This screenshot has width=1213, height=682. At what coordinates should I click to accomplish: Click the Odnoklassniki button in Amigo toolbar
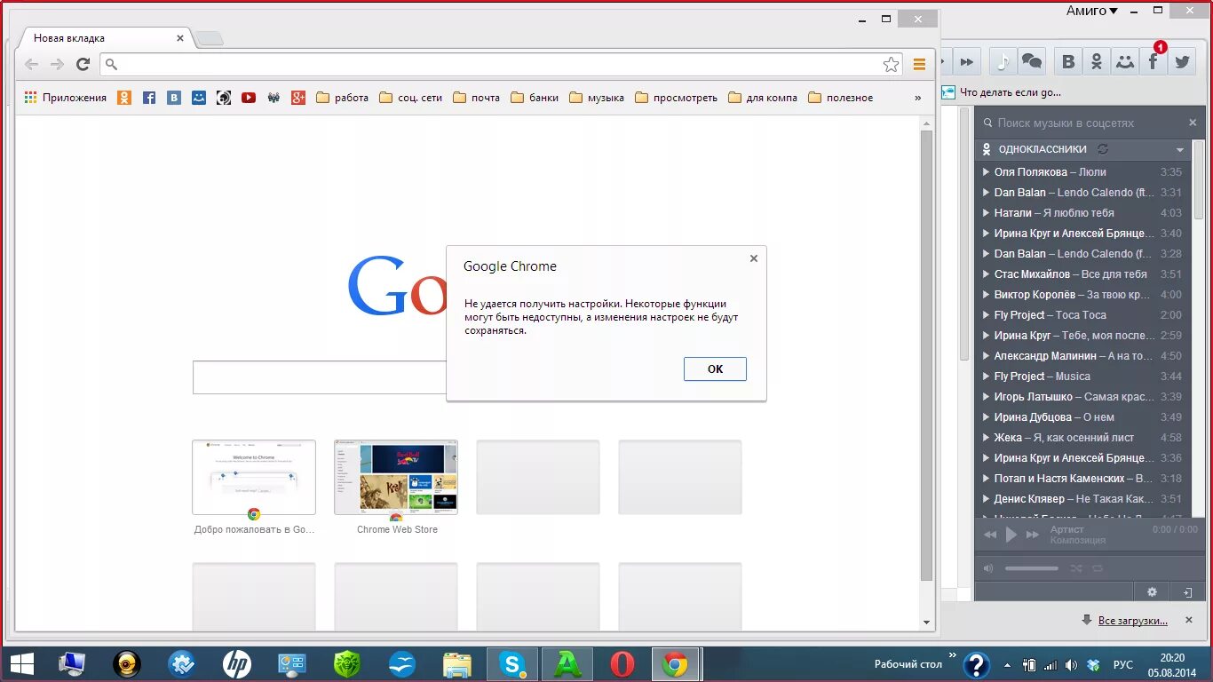[1097, 61]
